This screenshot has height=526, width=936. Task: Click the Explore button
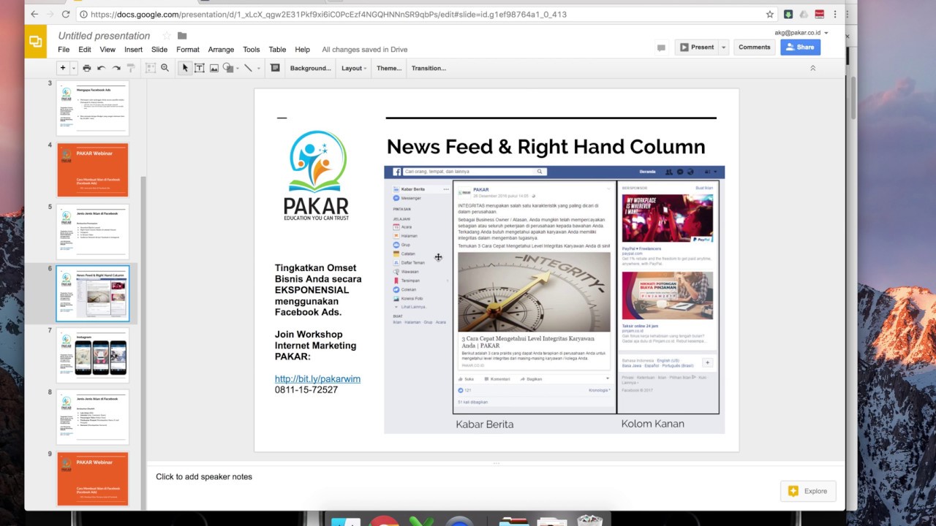[x=808, y=491]
